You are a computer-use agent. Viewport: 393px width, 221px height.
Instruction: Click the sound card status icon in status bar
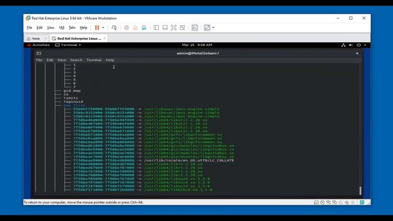346,203
